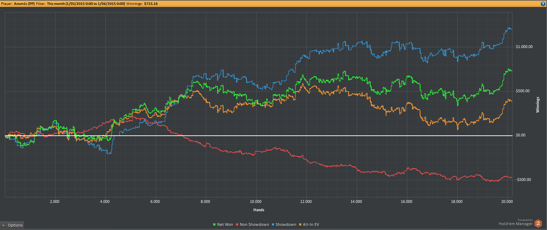
Task: Click the -$500.00 axis label
Action: [x=523, y=180]
